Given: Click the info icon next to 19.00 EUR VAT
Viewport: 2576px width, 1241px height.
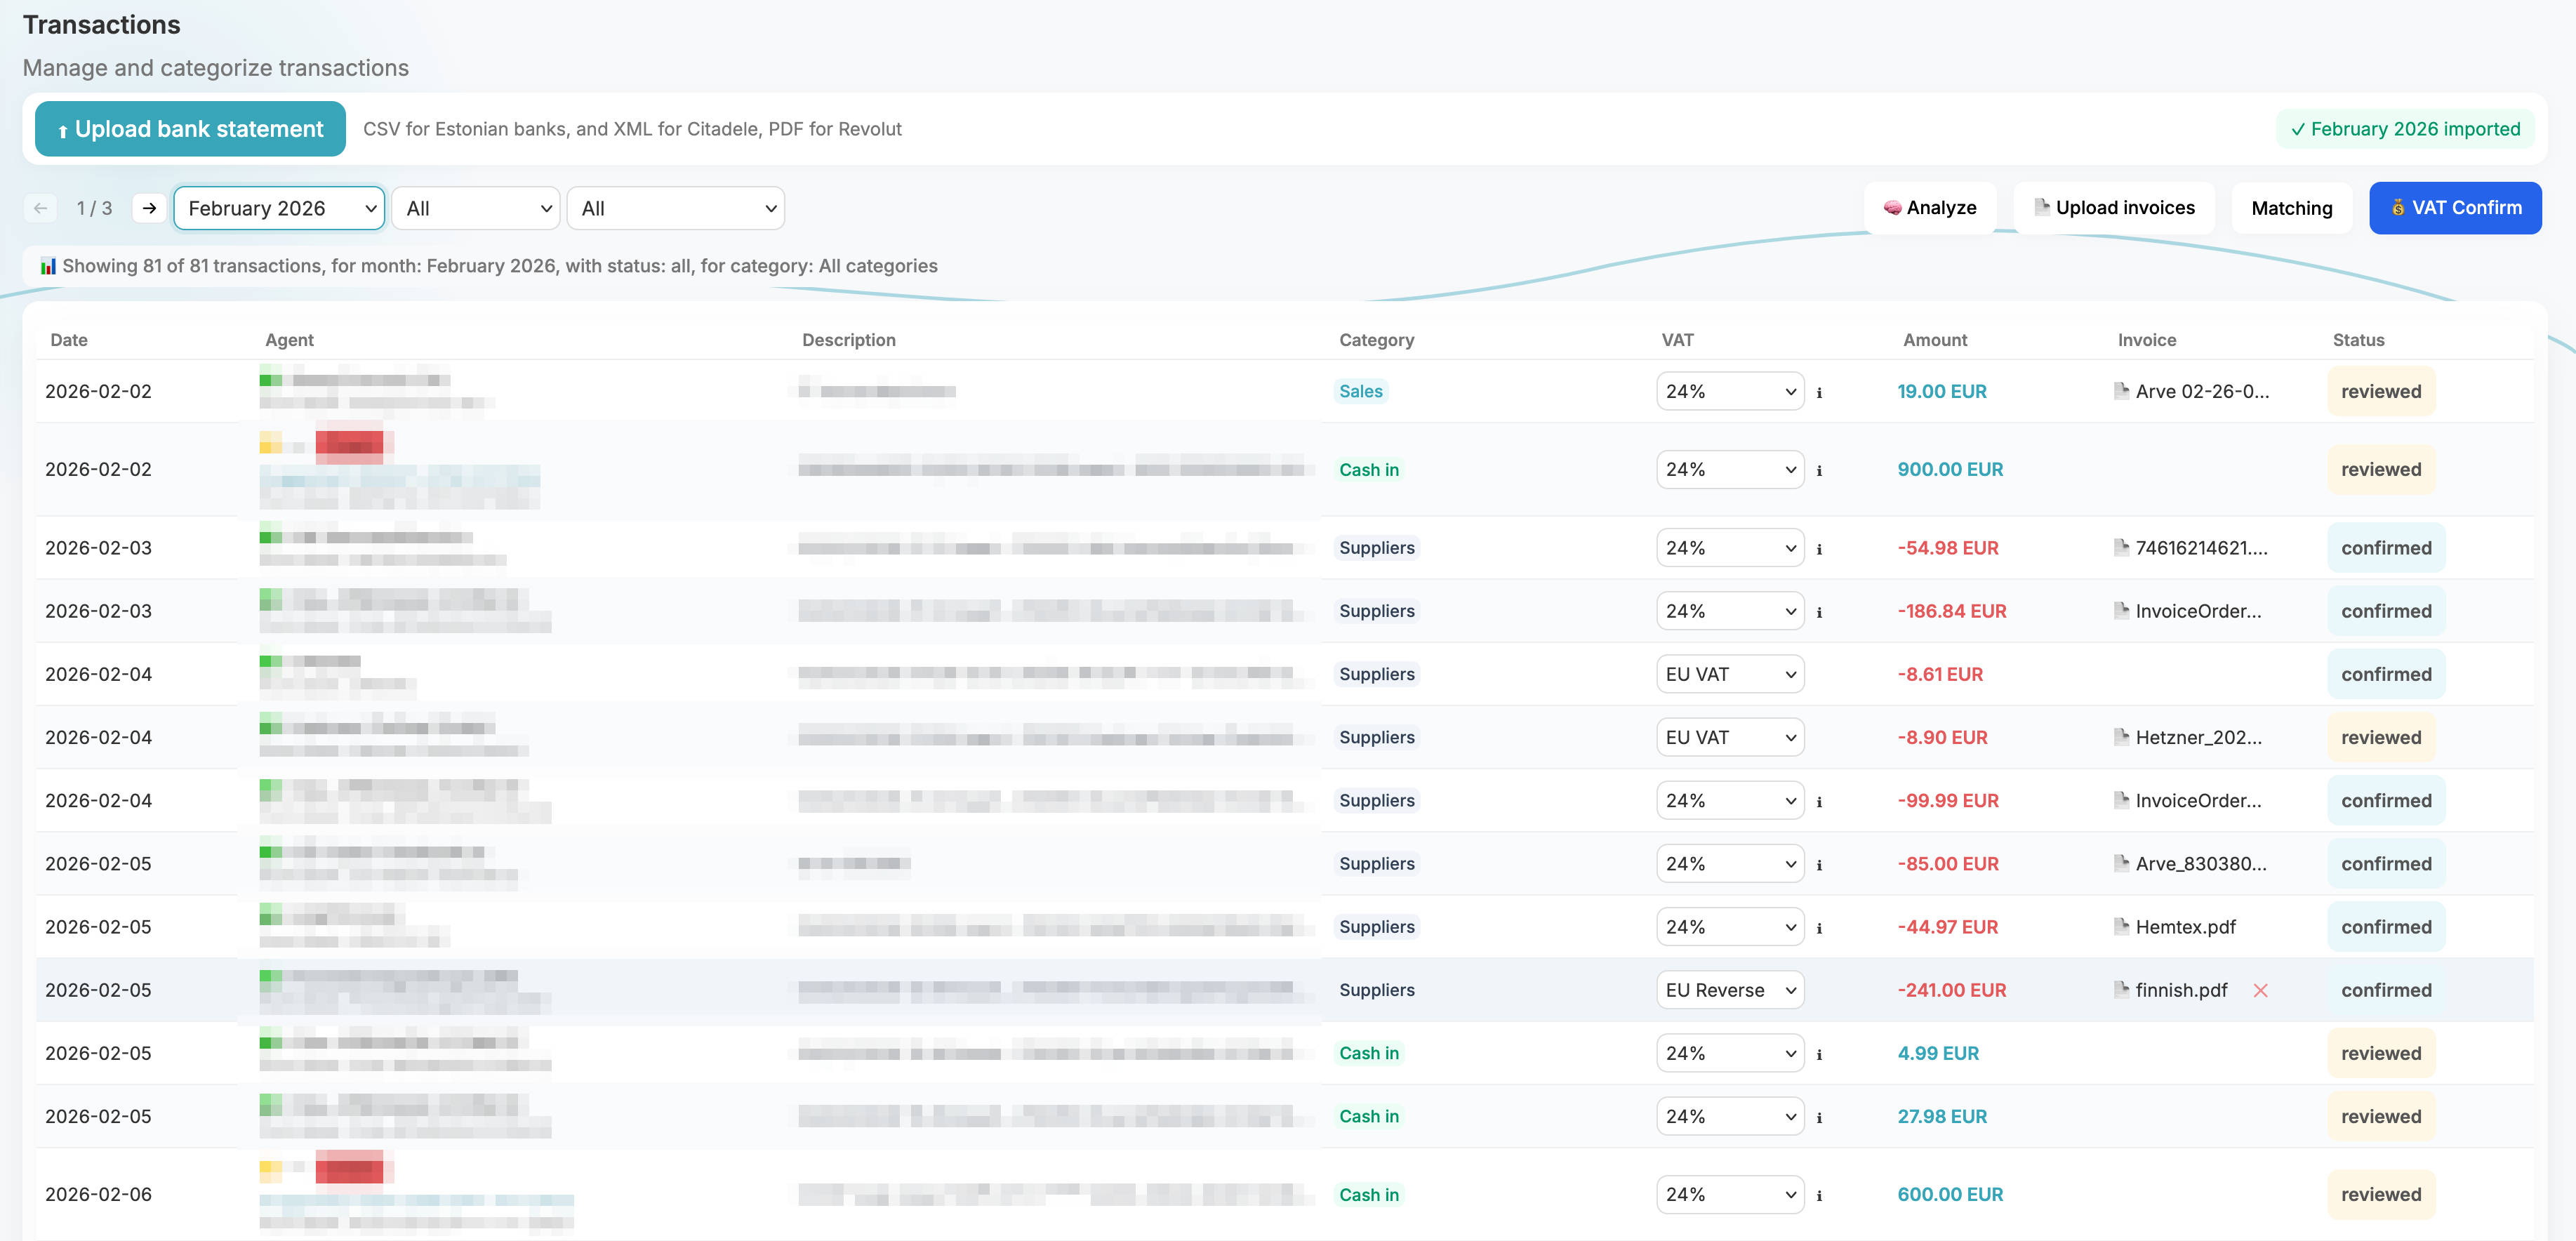Looking at the screenshot, I should (1819, 393).
